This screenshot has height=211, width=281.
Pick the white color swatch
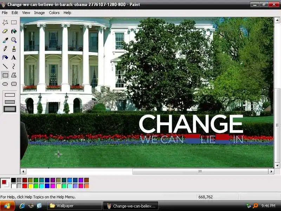pyautogui.click(x=14, y=186)
